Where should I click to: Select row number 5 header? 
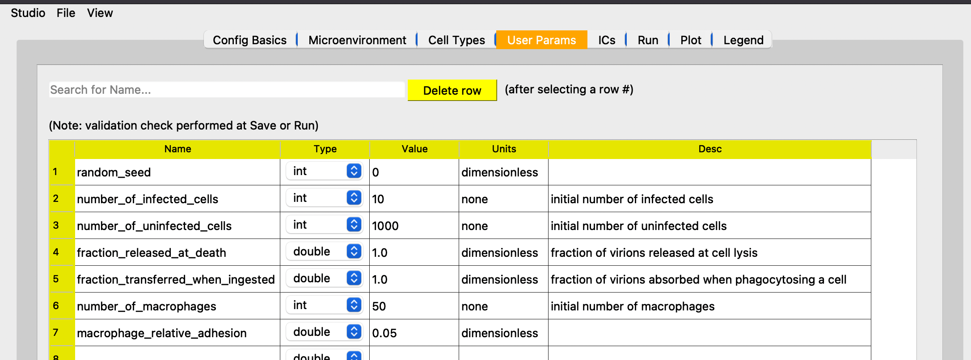click(61, 279)
